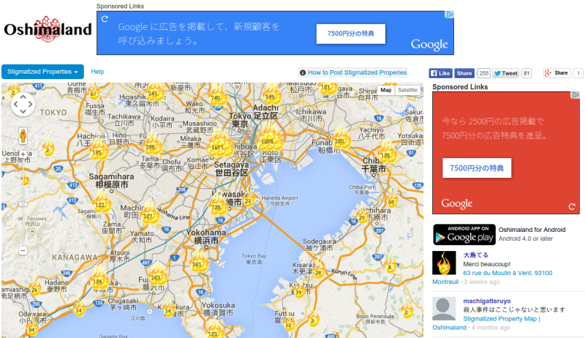
Task: Click the fire marker labeled 1611
Action: [217, 146]
